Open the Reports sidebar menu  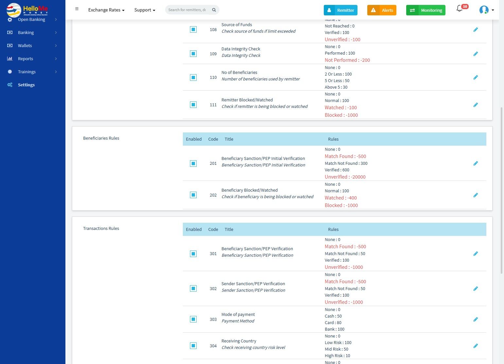pyautogui.click(x=33, y=59)
